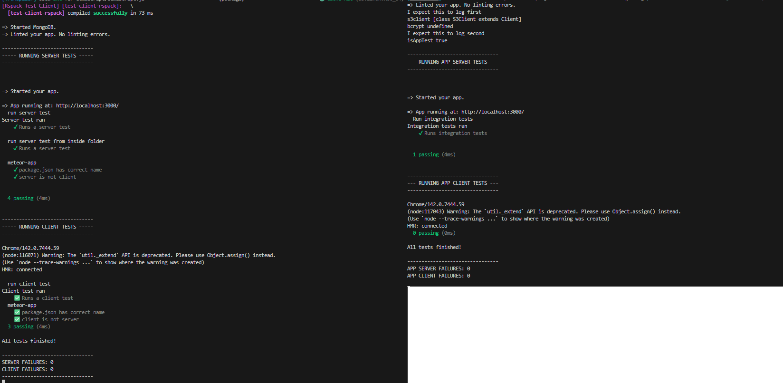Viewport: 783px width, 383px height.
Task: Click the magenta "[test-client-rspack]" compiled label
Action: pyautogui.click(x=36, y=13)
